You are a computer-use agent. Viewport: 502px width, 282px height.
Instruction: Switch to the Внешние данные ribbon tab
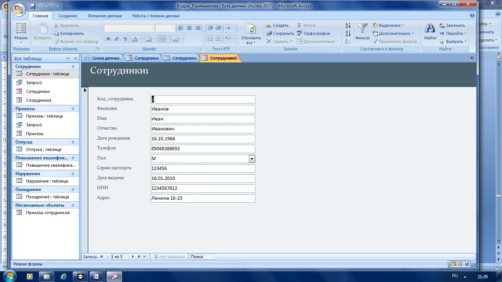(x=105, y=16)
